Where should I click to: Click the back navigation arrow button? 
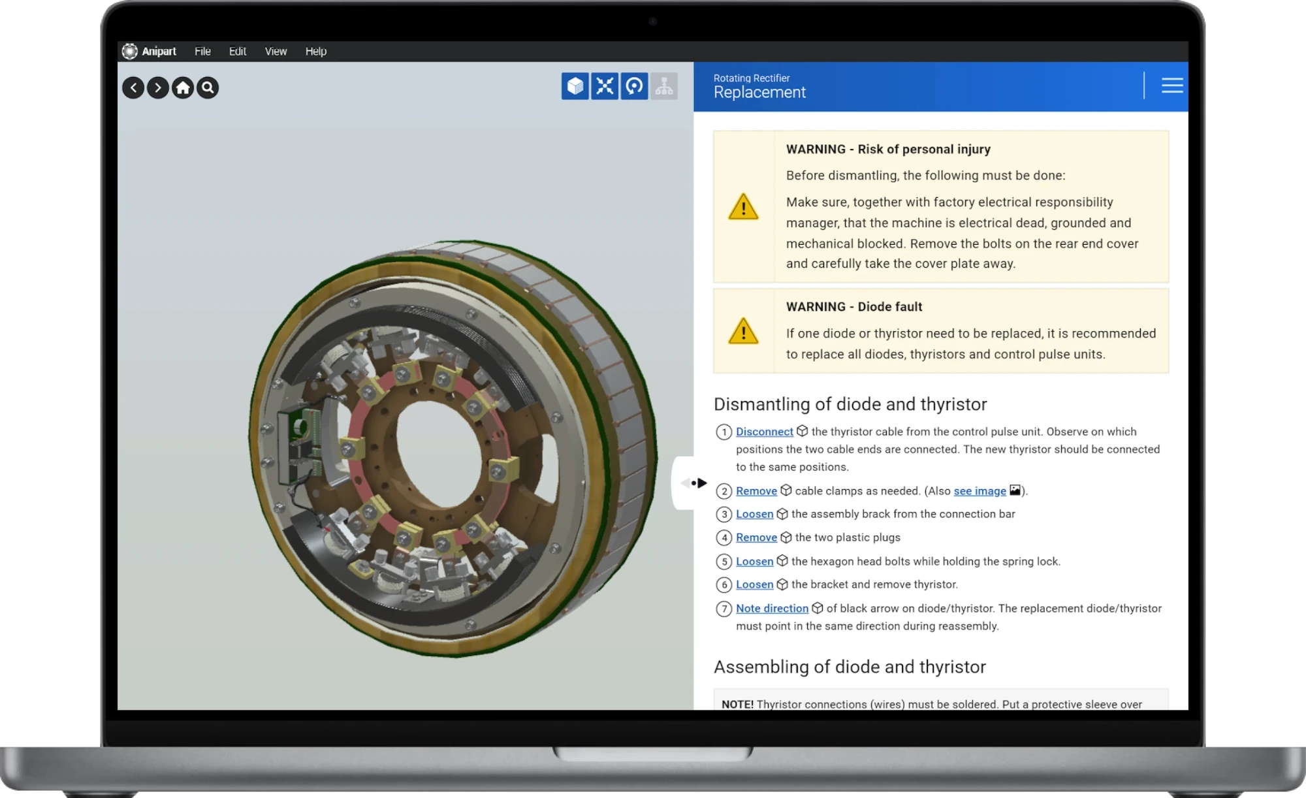(x=133, y=88)
